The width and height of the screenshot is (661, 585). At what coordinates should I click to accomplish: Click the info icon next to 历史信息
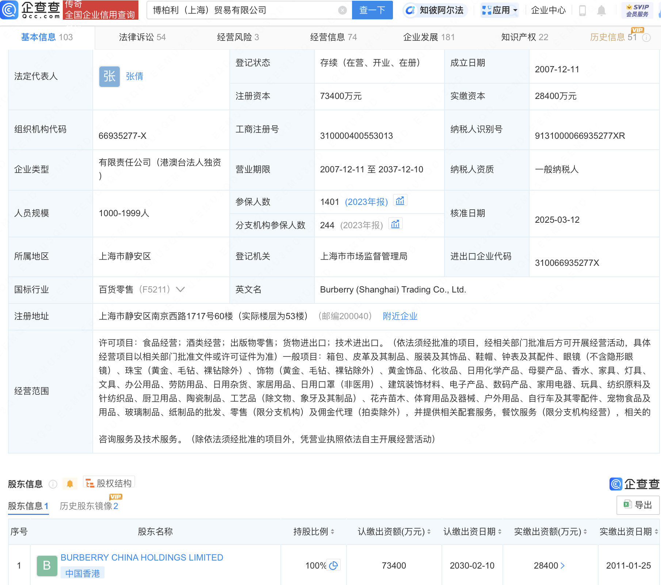click(646, 38)
